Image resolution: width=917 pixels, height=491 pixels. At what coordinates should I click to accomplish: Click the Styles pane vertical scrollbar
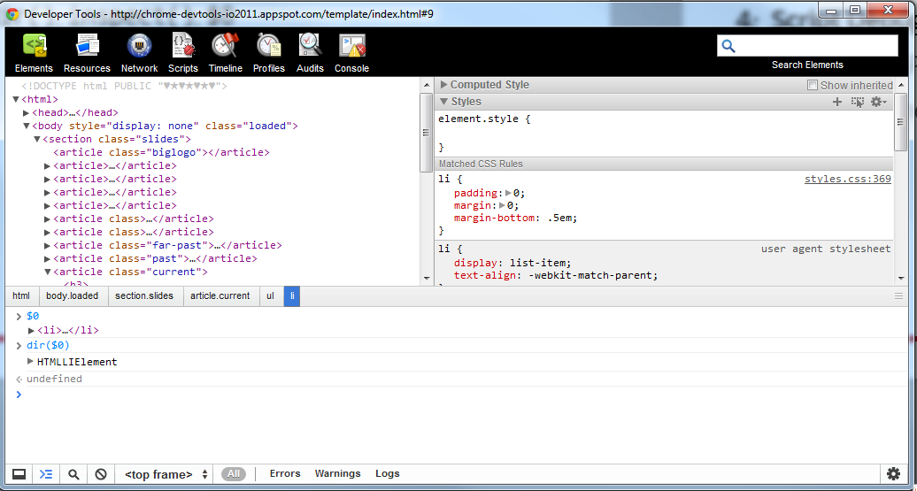[901, 121]
